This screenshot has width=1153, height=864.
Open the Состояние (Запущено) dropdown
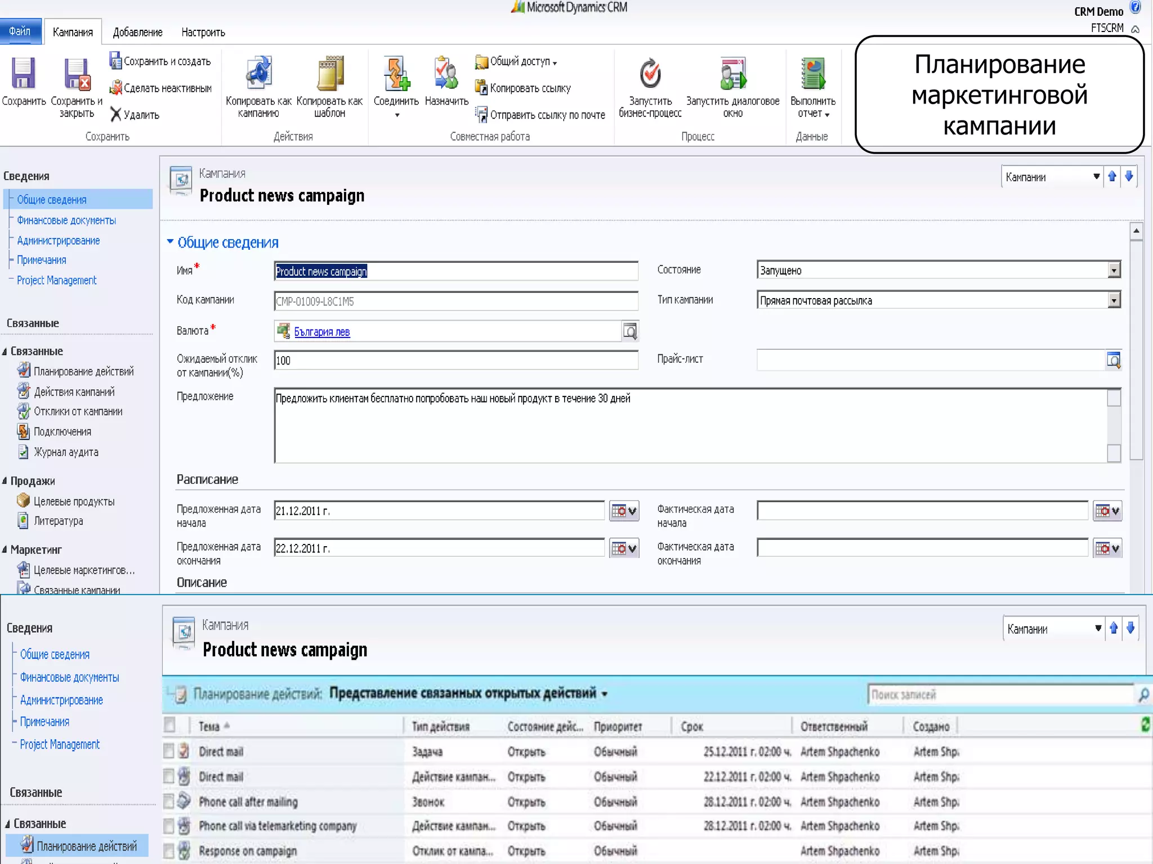click(x=1114, y=271)
